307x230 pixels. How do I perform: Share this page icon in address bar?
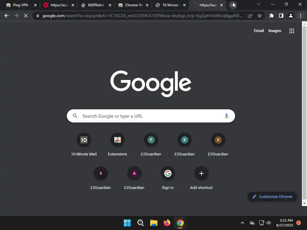point(250,16)
